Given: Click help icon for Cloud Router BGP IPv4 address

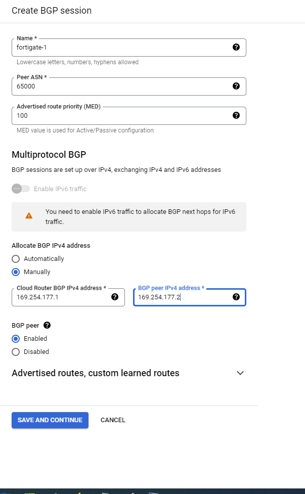Looking at the screenshot, I should (x=115, y=297).
